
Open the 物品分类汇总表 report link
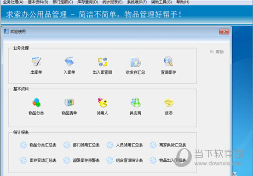43,145
